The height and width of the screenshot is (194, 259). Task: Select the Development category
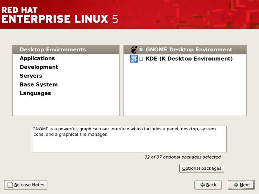coord(66,67)
